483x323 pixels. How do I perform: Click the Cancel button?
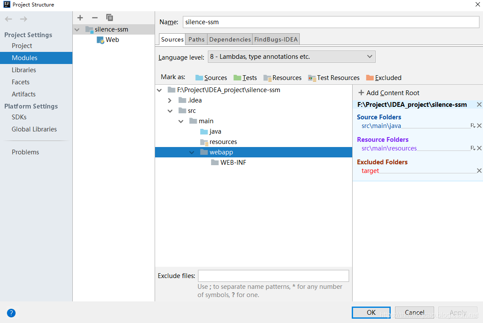coord(414,313)
